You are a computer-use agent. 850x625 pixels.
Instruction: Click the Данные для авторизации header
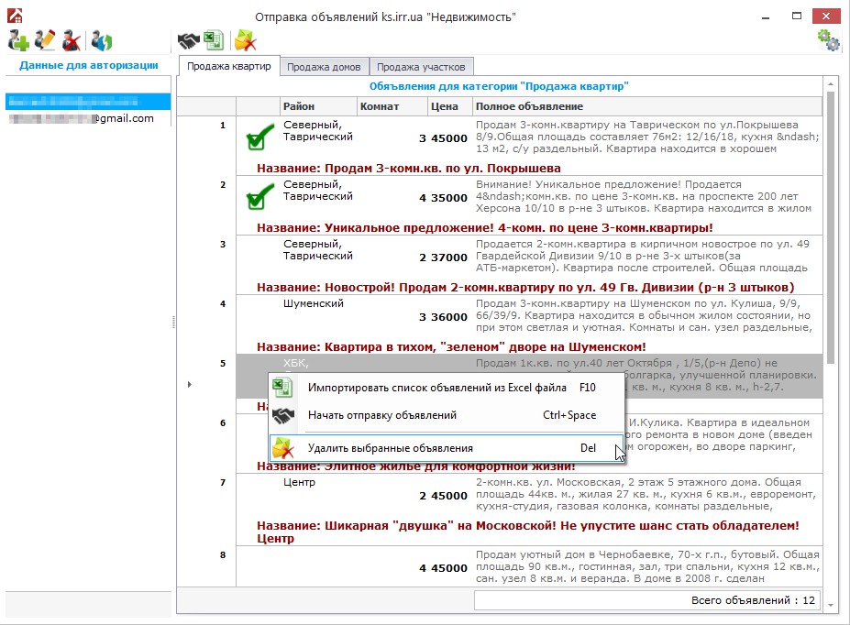pos(88,66)
